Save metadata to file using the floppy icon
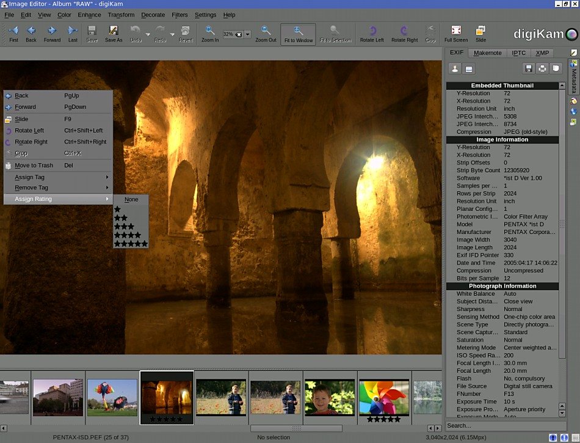 coord(528,68)
